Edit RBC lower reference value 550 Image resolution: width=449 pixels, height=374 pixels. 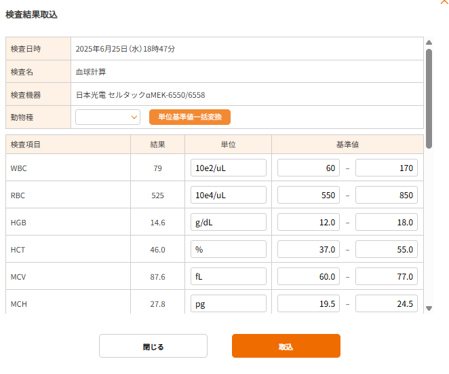pyautogui.click(x=309, y=195)
